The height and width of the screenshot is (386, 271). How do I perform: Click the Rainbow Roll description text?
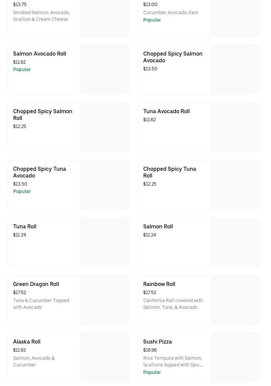click(x=173, y=304)
